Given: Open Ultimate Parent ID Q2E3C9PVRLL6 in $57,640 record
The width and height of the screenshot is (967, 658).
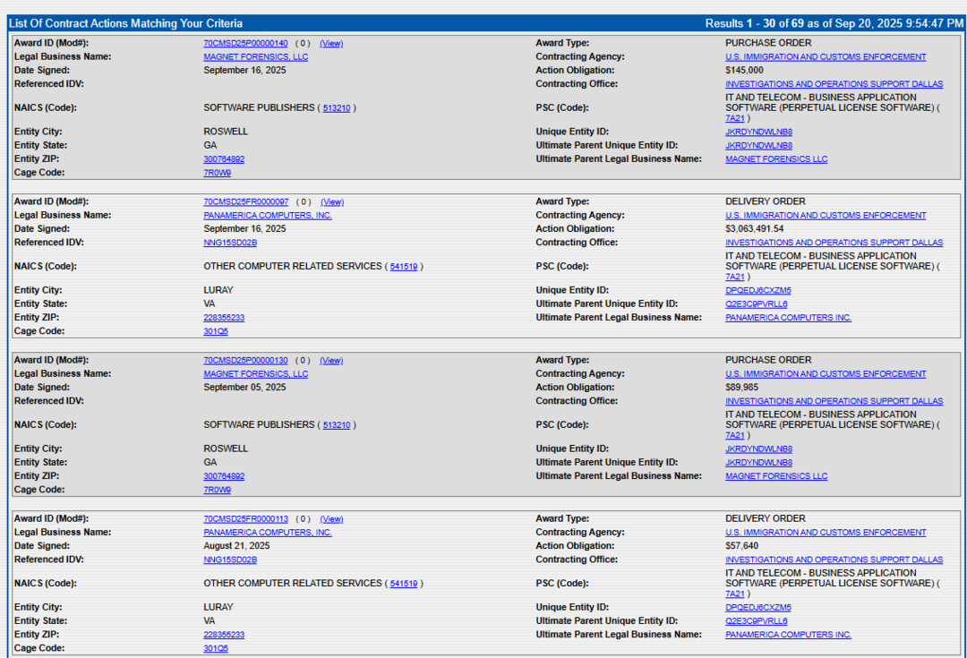Looking at the screenshot, I should [756, 621].
